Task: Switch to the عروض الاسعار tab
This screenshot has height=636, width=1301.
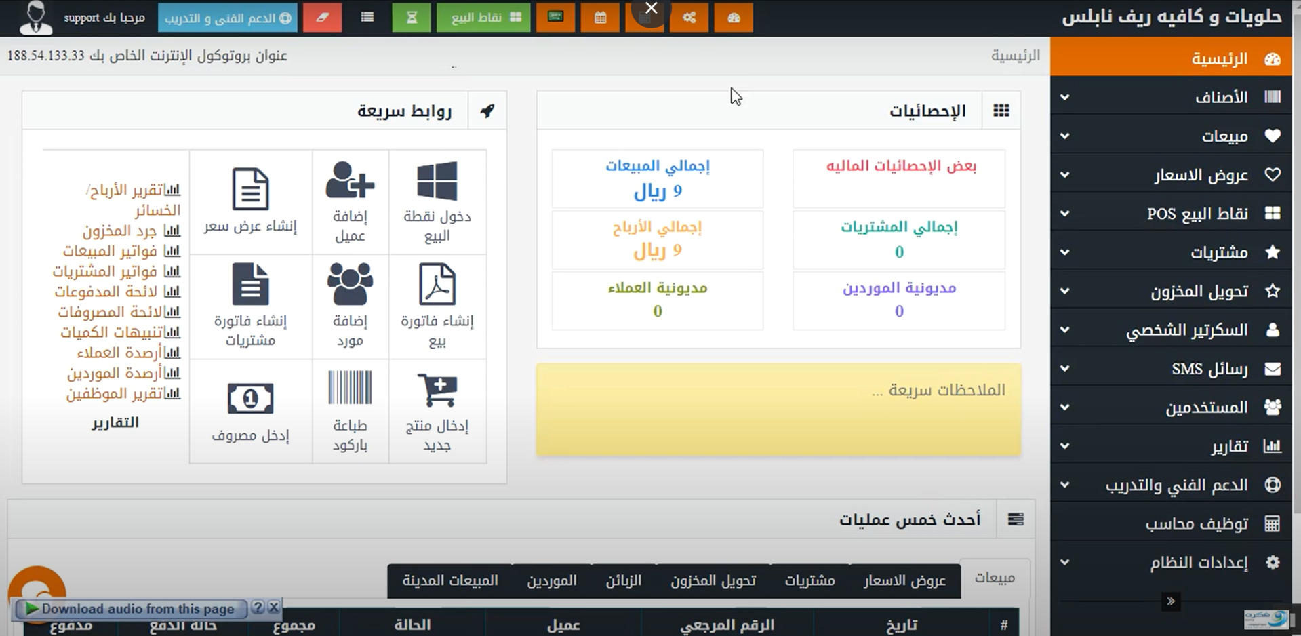Action: 904,581
